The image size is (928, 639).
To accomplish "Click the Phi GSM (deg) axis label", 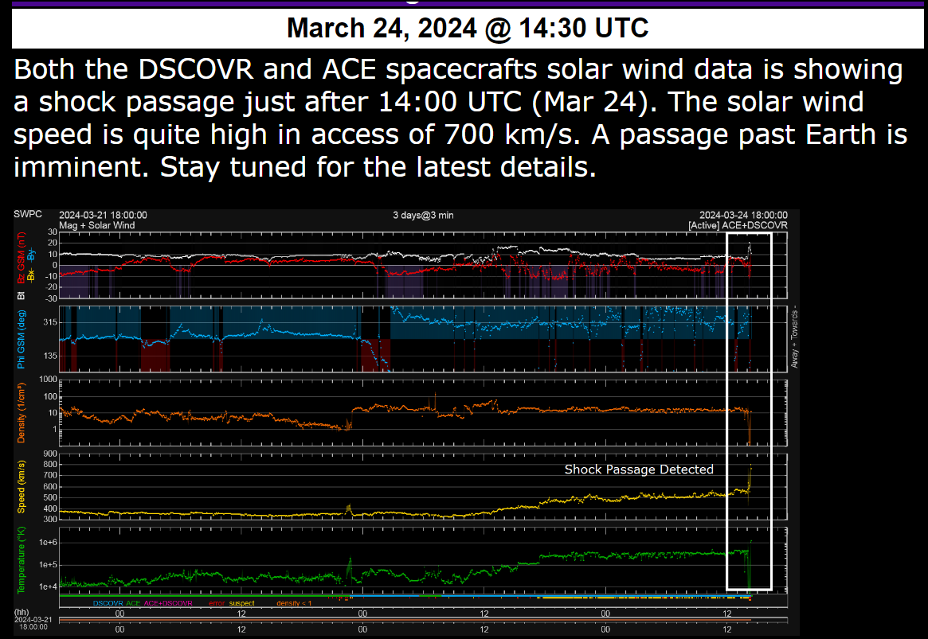I will [22, 339].
